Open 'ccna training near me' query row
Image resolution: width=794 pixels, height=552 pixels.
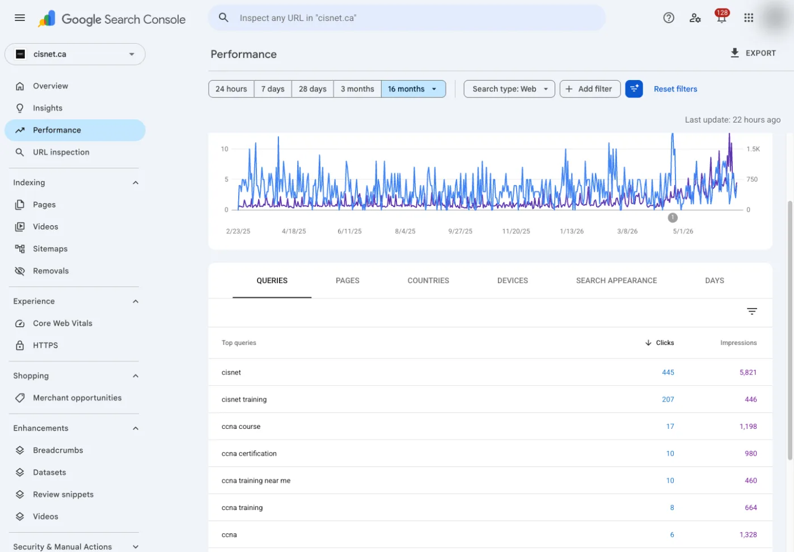pos(490,481)
